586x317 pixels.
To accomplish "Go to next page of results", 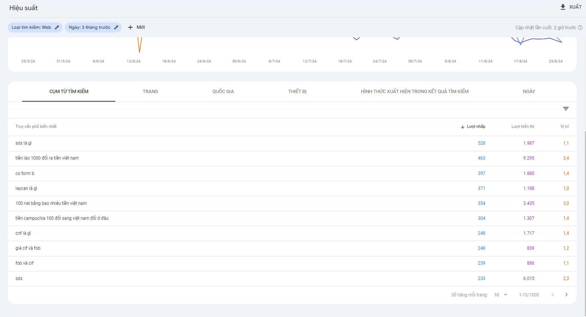I will tap(566, 295).
